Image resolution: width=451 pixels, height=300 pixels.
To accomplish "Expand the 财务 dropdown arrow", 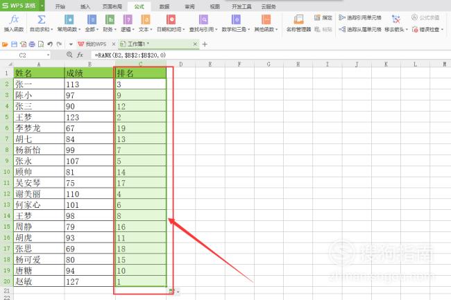I will [115, 30].
